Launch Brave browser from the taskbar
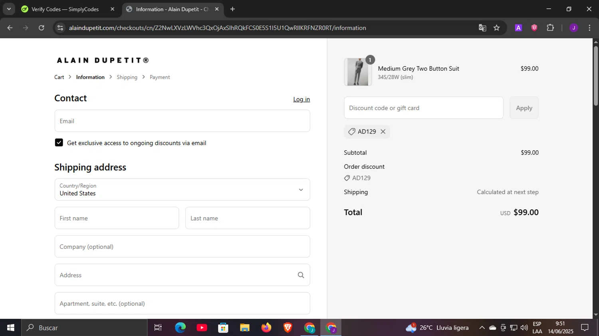599x336 pixels. (288, 328)
